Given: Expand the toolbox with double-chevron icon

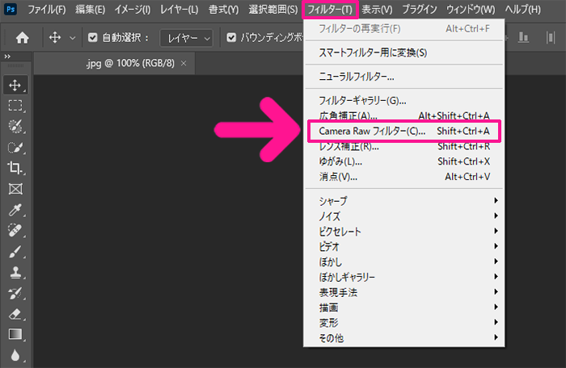Looking at the screenshot, I should click(7, 56).
